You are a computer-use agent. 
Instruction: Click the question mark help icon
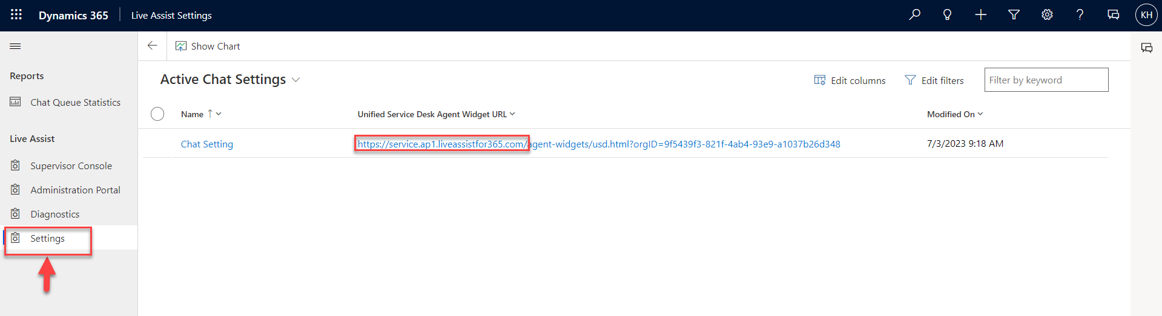[x=1080, y=15]
